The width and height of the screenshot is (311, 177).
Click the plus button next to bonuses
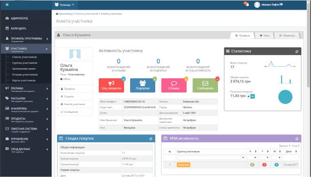[x=248, y=96]
